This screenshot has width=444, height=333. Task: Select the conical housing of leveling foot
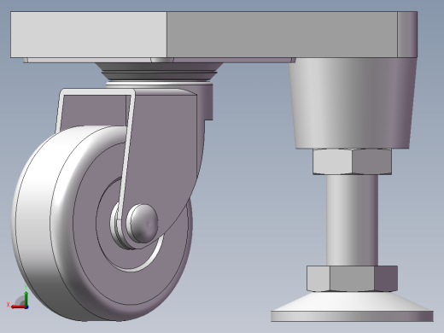tap(353, 103)
